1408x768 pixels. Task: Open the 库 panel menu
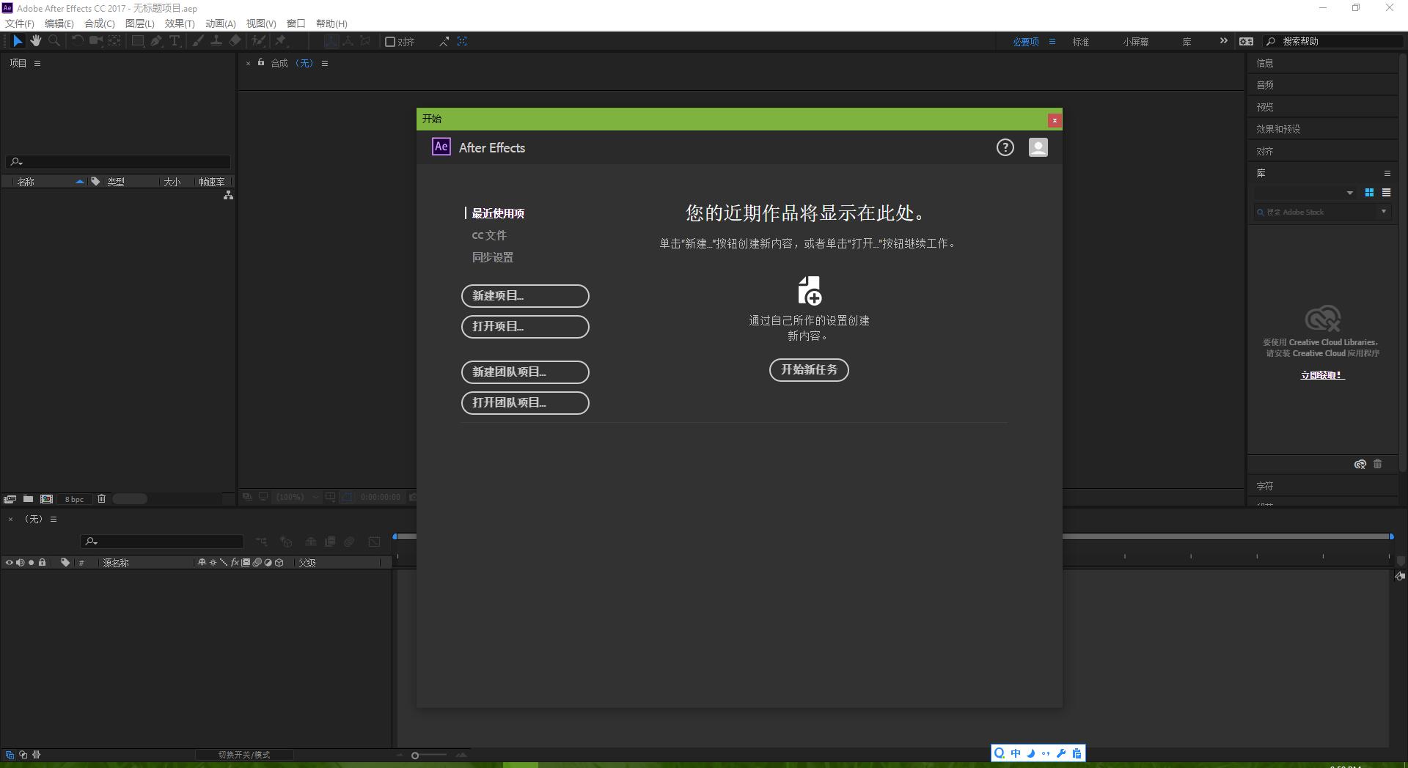(1387, 174)
